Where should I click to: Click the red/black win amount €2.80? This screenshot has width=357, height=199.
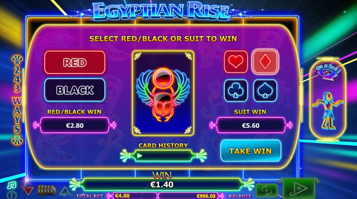pos(75,125)
